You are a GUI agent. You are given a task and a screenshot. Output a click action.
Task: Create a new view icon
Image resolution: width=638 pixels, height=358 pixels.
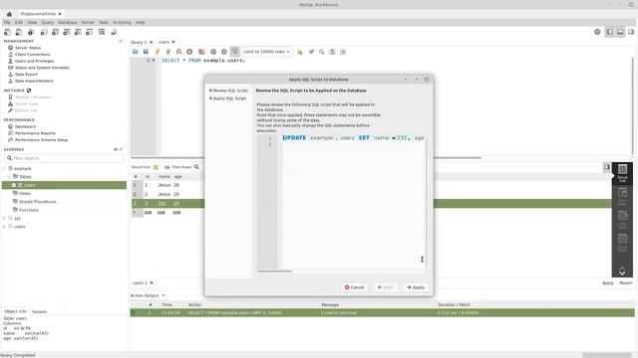(67, 32)
